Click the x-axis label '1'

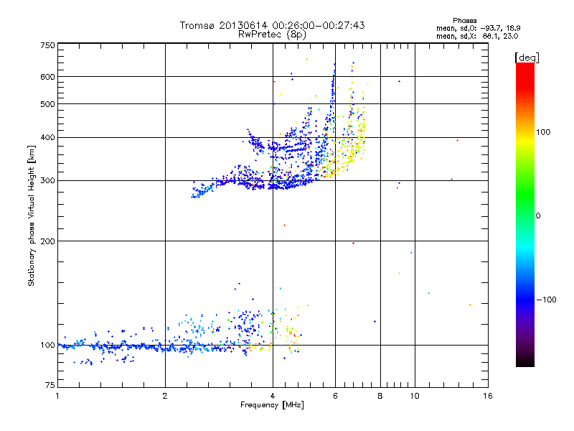click(x=57, y=396)
